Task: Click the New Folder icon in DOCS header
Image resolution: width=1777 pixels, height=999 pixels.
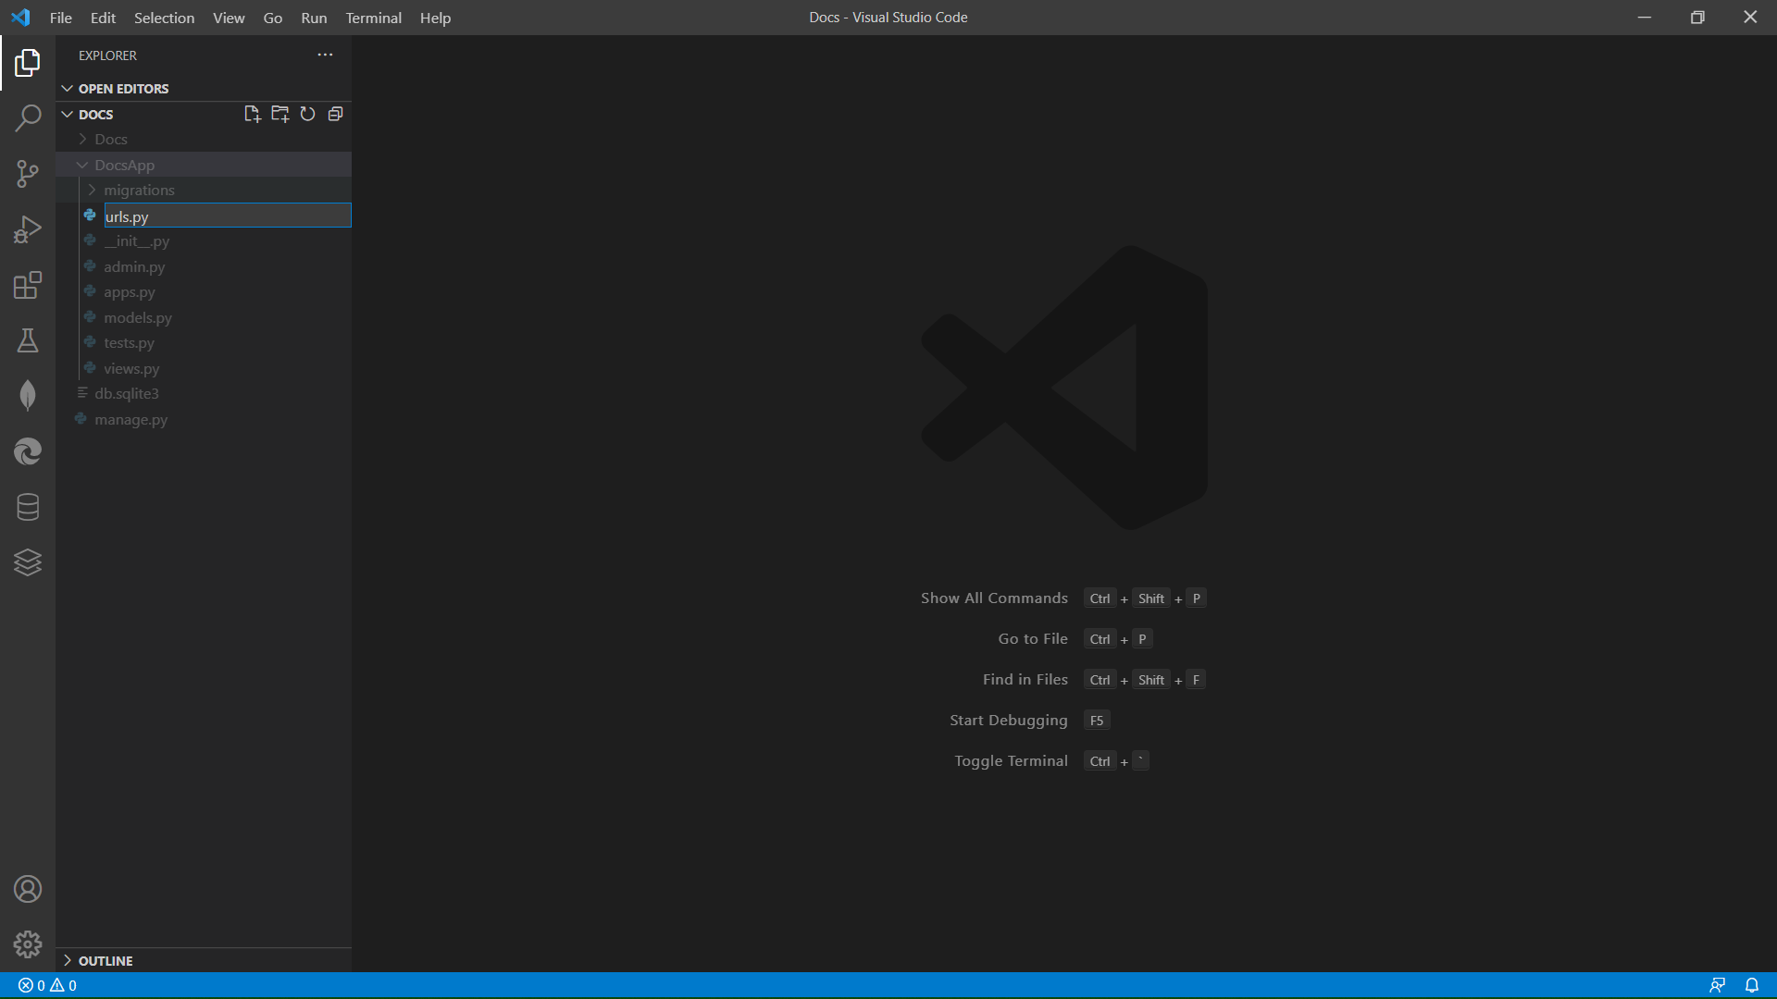Action: (x=280, y=114)
